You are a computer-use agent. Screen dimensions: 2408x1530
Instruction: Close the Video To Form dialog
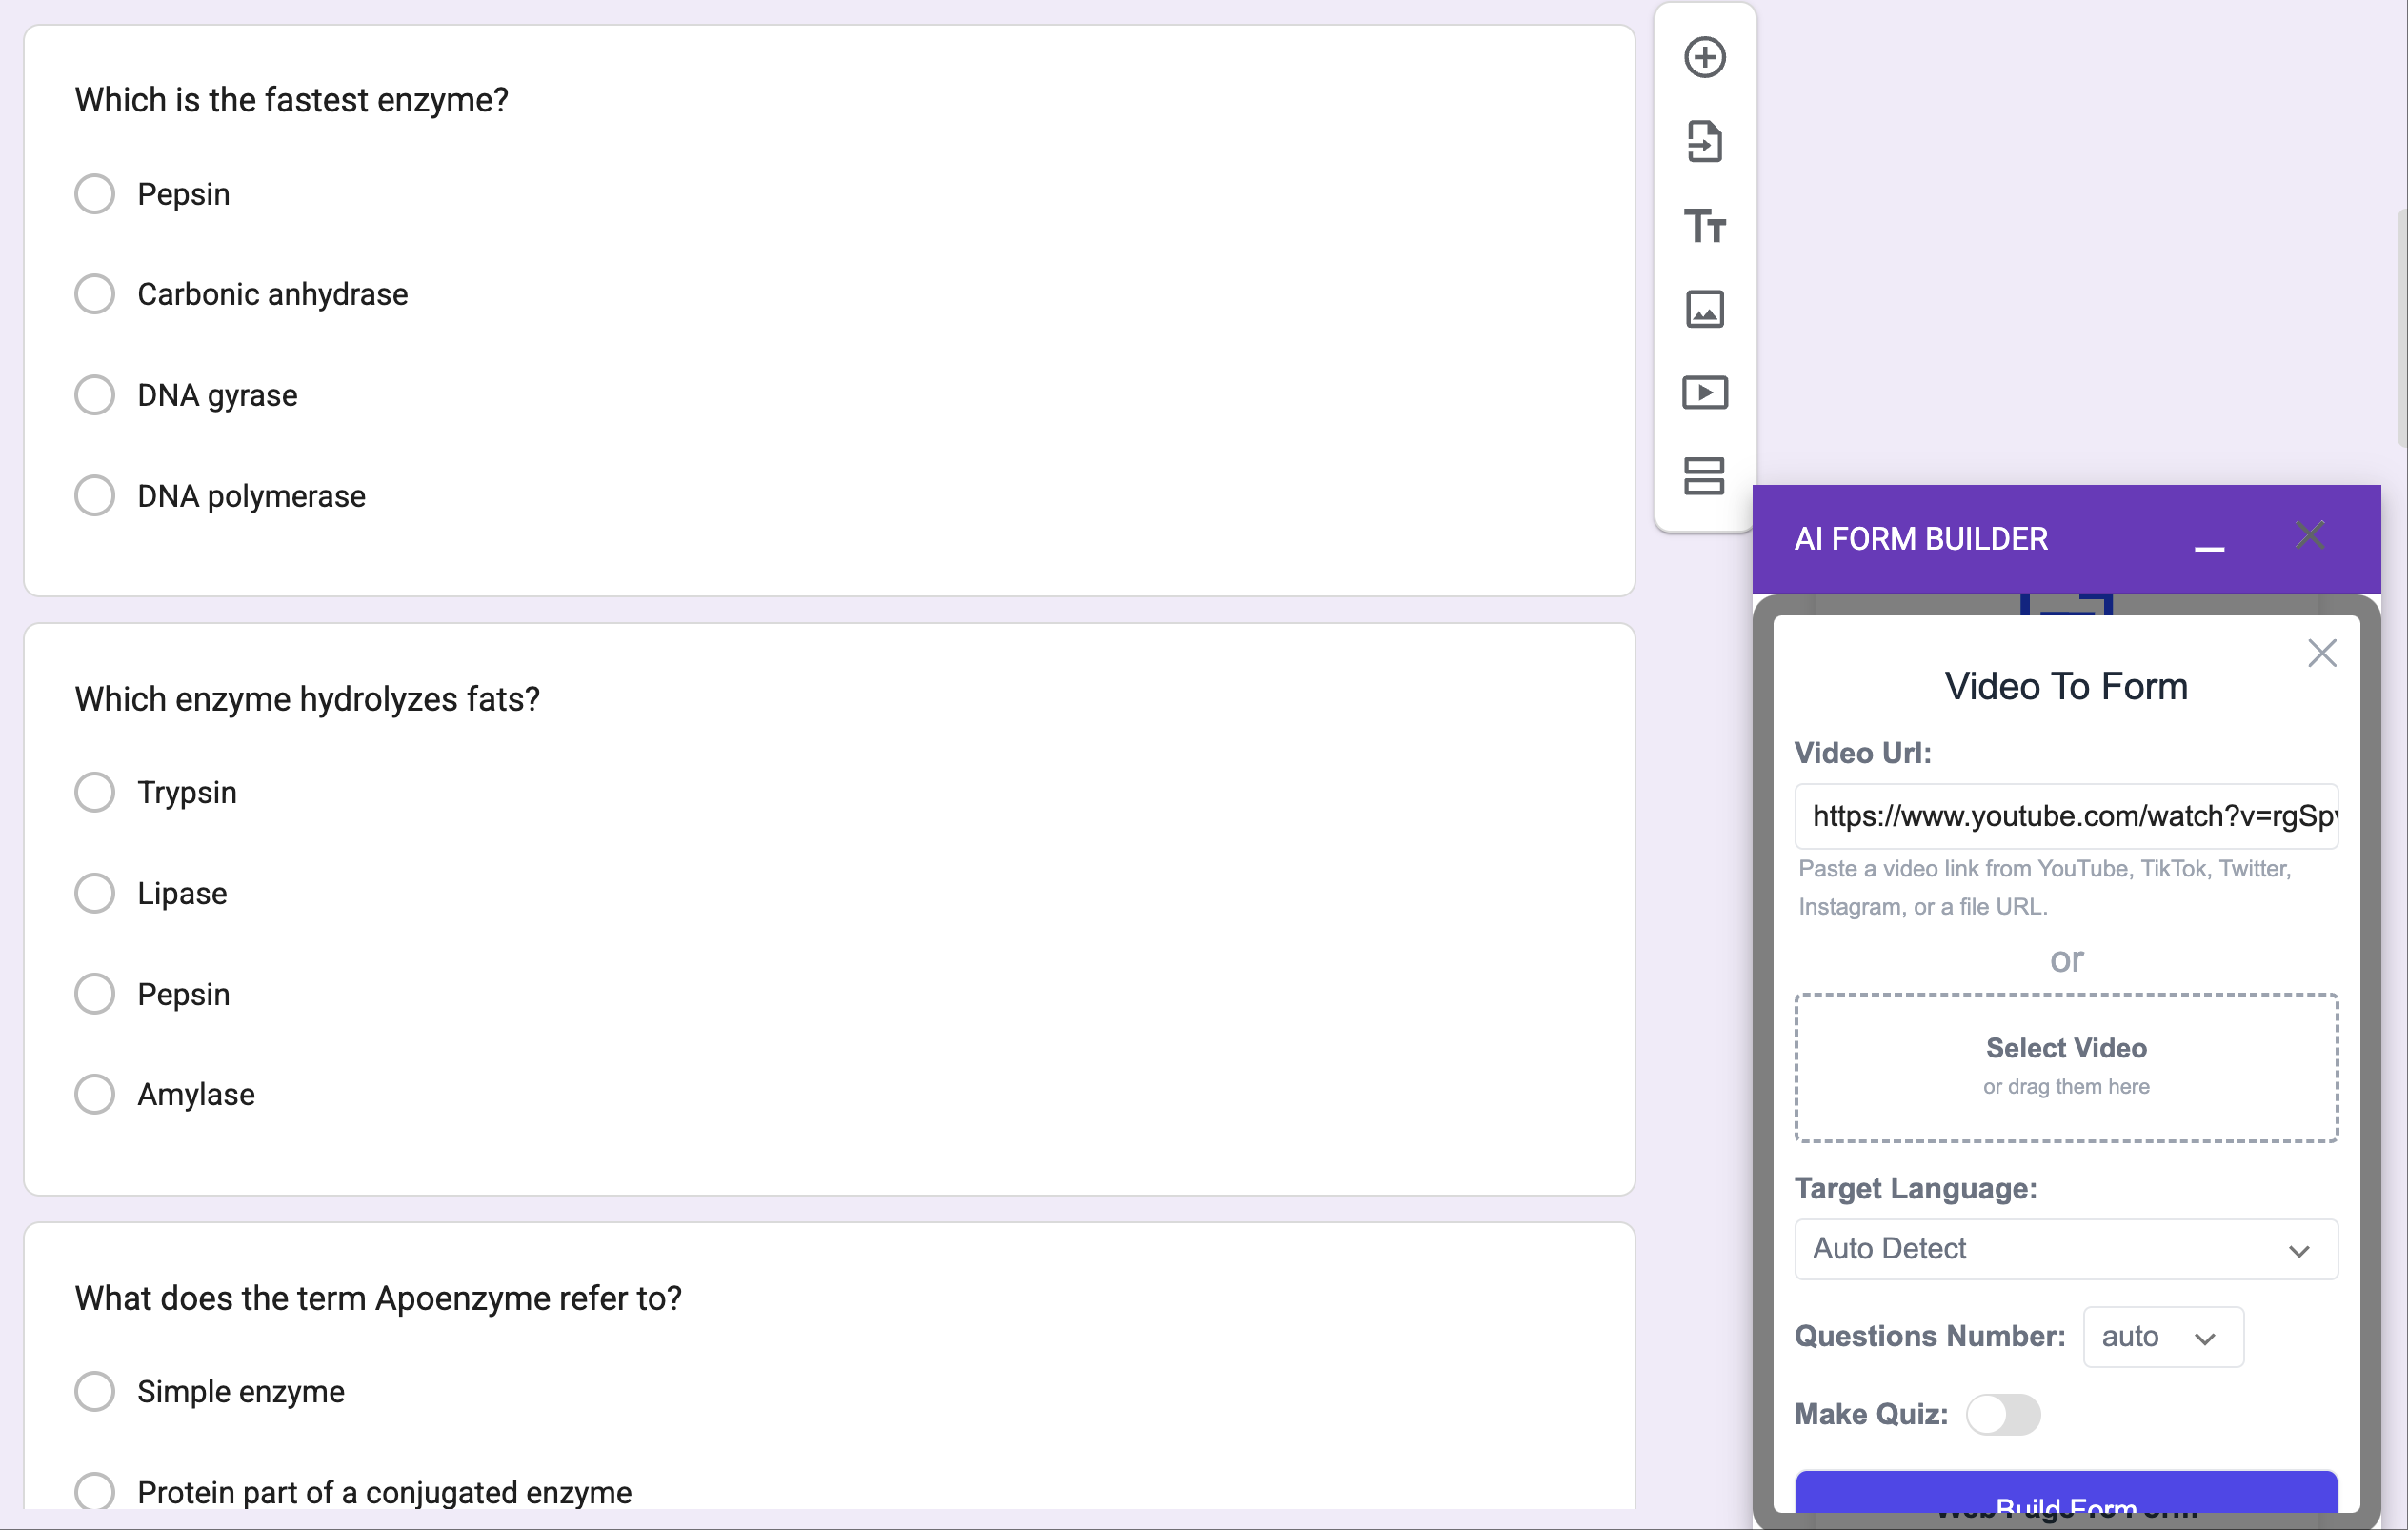(x=2321, y=653)
